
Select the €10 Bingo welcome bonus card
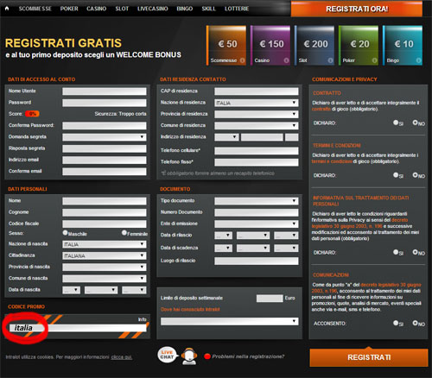click(x=403, y=46)
